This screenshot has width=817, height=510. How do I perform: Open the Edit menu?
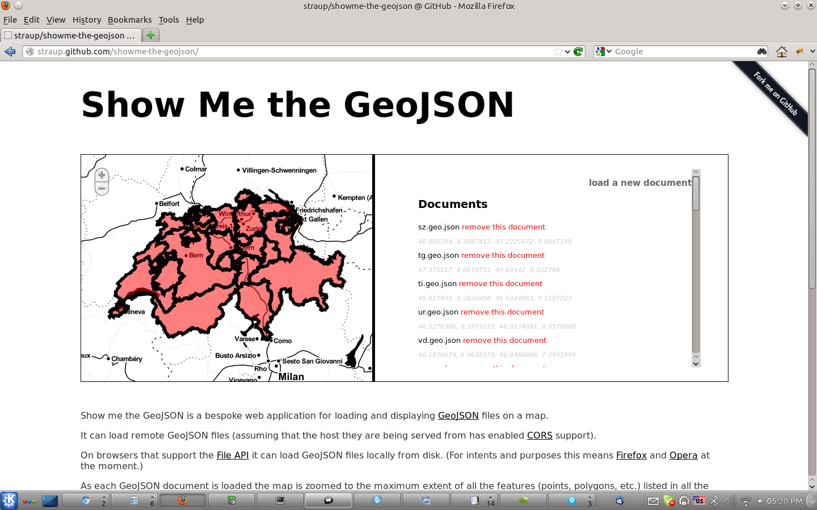click(x=31, y=20)
